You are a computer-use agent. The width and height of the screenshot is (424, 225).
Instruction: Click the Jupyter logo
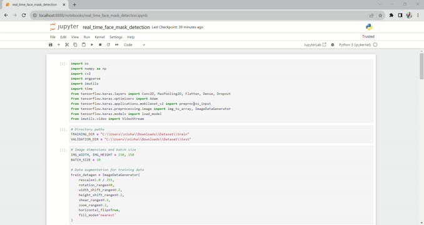point(64,27)
